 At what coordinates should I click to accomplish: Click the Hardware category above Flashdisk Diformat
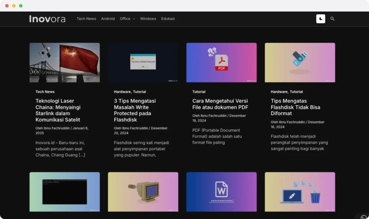click(x=279, y=92)
